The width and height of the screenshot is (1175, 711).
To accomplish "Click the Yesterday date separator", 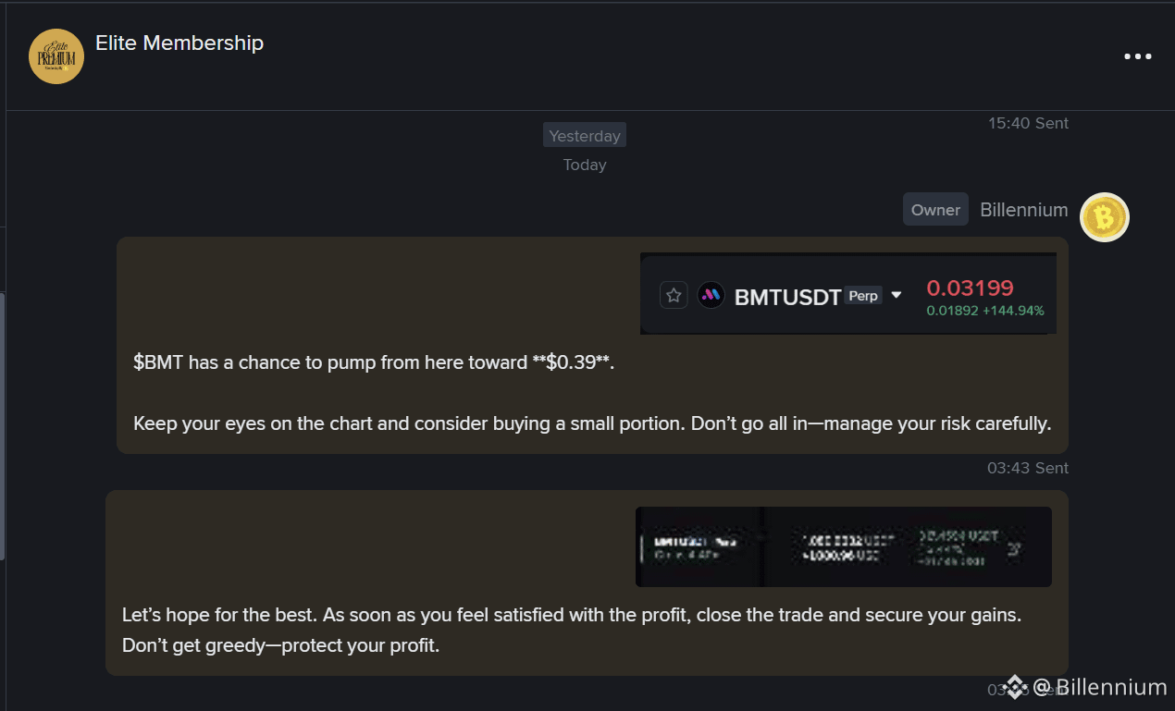I will coord(585,136).
